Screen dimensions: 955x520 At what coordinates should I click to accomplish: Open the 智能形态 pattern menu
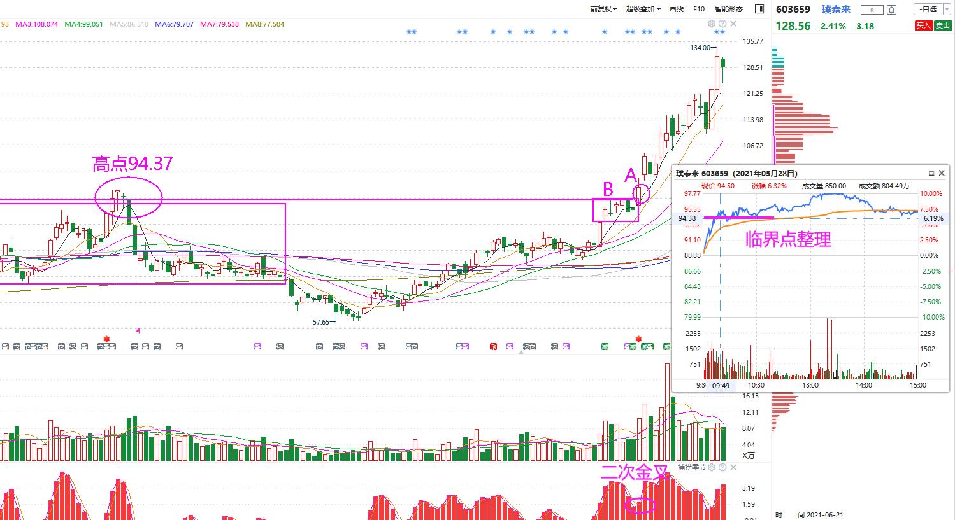point(729,9)
